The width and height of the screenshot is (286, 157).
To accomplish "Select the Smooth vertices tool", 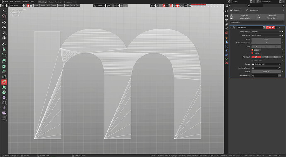I will 4,97.
